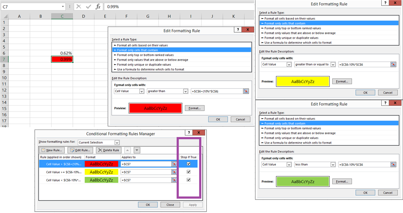
Task: Click the select-all corner of the worksheet
Action: pos(4,16)
